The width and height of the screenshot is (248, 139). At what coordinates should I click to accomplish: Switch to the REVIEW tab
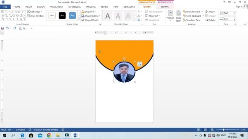104,7
